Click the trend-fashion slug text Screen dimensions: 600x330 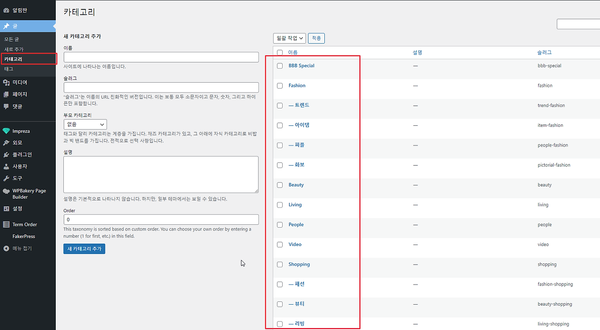coord(551,106)
